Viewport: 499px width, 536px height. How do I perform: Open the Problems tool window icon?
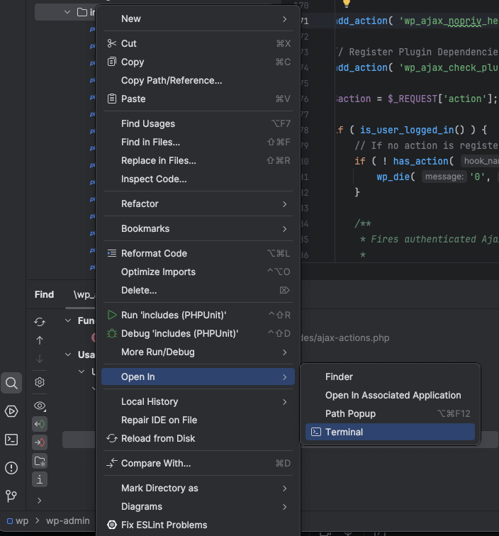click(11, 467)
